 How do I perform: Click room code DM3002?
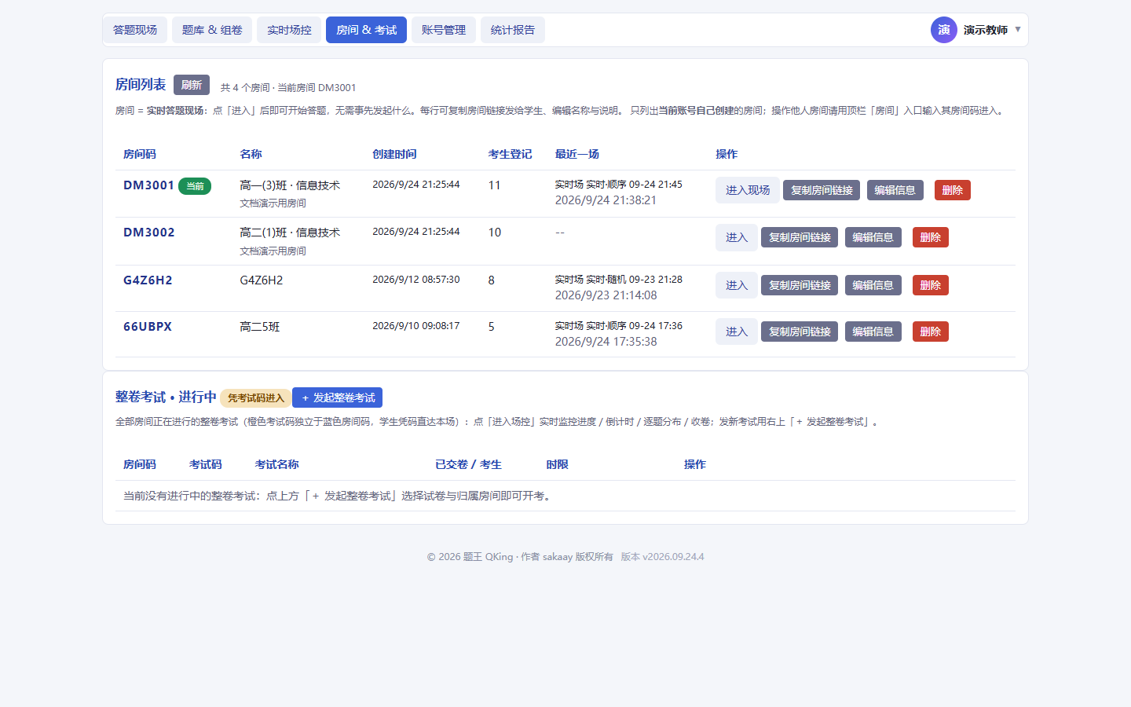[149, 233]
